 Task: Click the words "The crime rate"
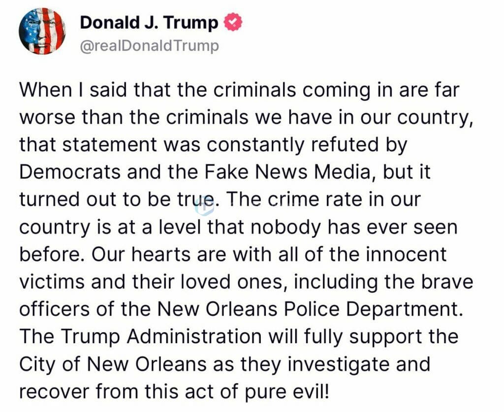[286, 199]
